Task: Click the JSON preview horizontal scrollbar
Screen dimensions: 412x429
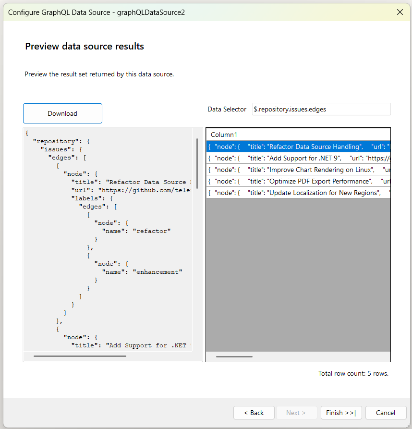Action: (79, 356)
